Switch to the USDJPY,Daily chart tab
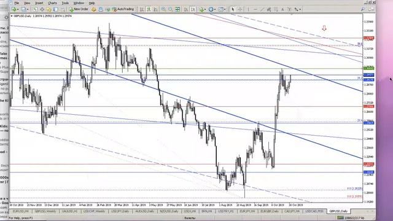Image resolution: width=393 pixels, height=221 pixels. [x=120, y=211]
